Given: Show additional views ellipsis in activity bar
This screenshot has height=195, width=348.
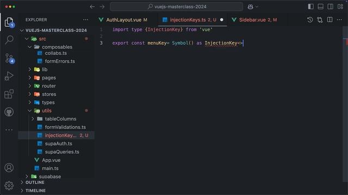Looking at the screenshot, I should pyautogui.click(x=9, y=130).
